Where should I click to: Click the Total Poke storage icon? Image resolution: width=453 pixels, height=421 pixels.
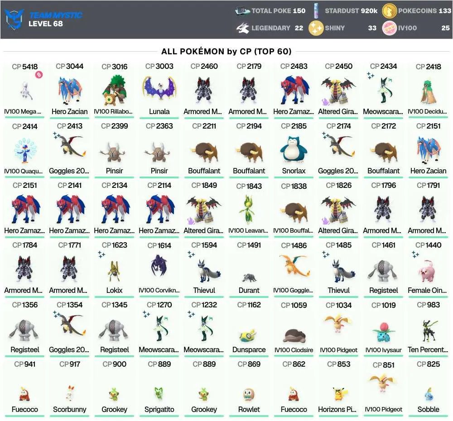[242, 11]
